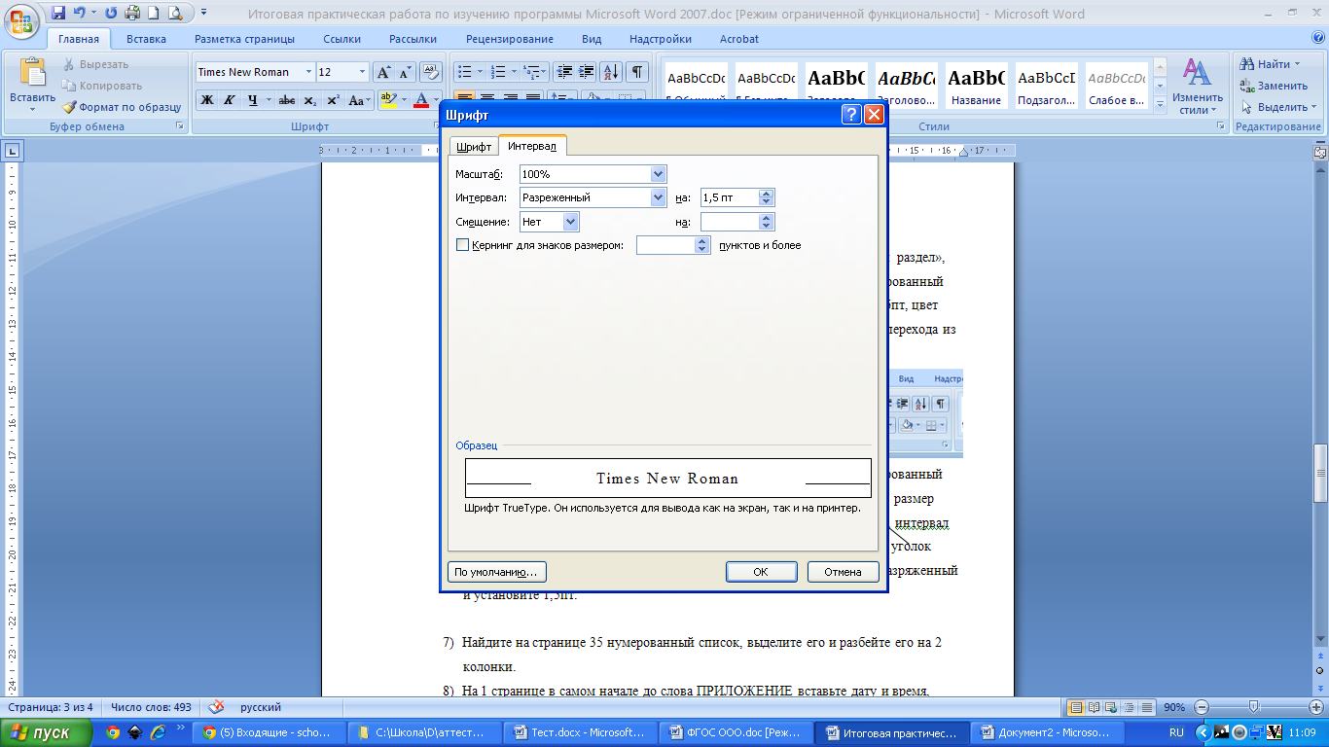Click the Название style thumbnail
This screenshot has width=1329, height=747.
tap(977, 86)
